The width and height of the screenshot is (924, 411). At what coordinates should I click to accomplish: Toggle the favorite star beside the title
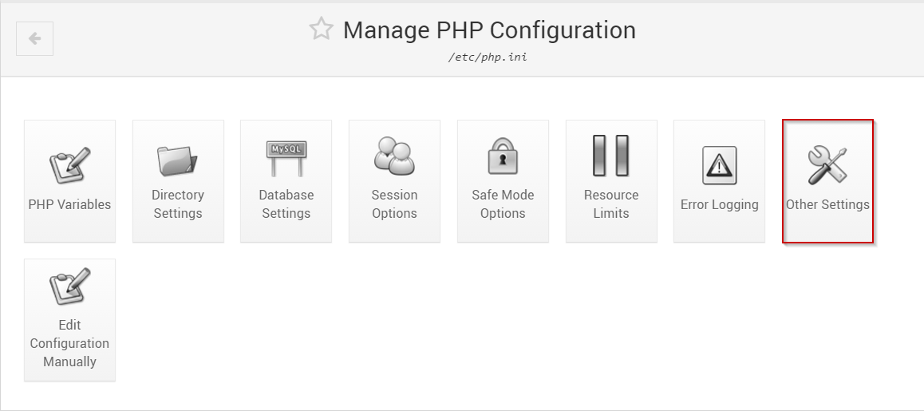coord(321,29)
